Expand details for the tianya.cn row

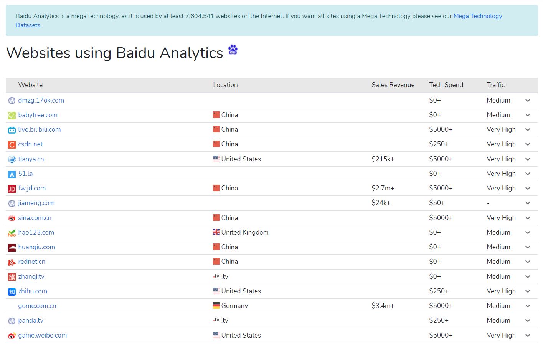(528, 159)
